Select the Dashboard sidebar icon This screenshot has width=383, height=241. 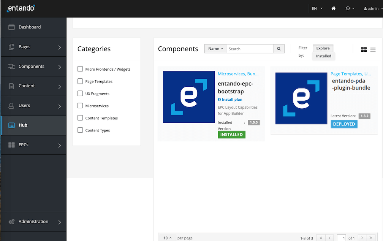11,27
